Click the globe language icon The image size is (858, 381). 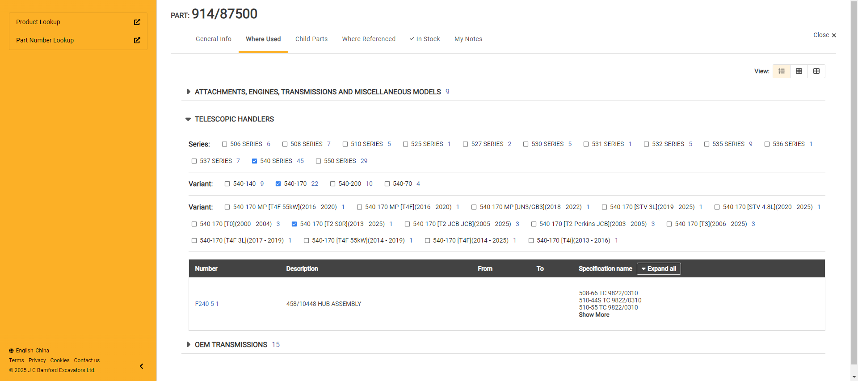click(x=11, y=351)
